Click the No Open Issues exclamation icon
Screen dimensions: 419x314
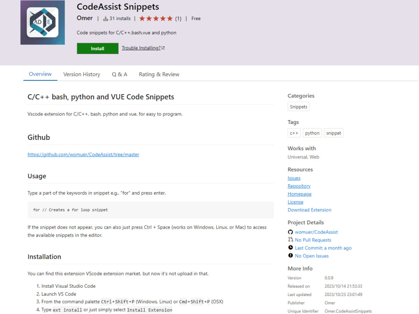point(290,256)
